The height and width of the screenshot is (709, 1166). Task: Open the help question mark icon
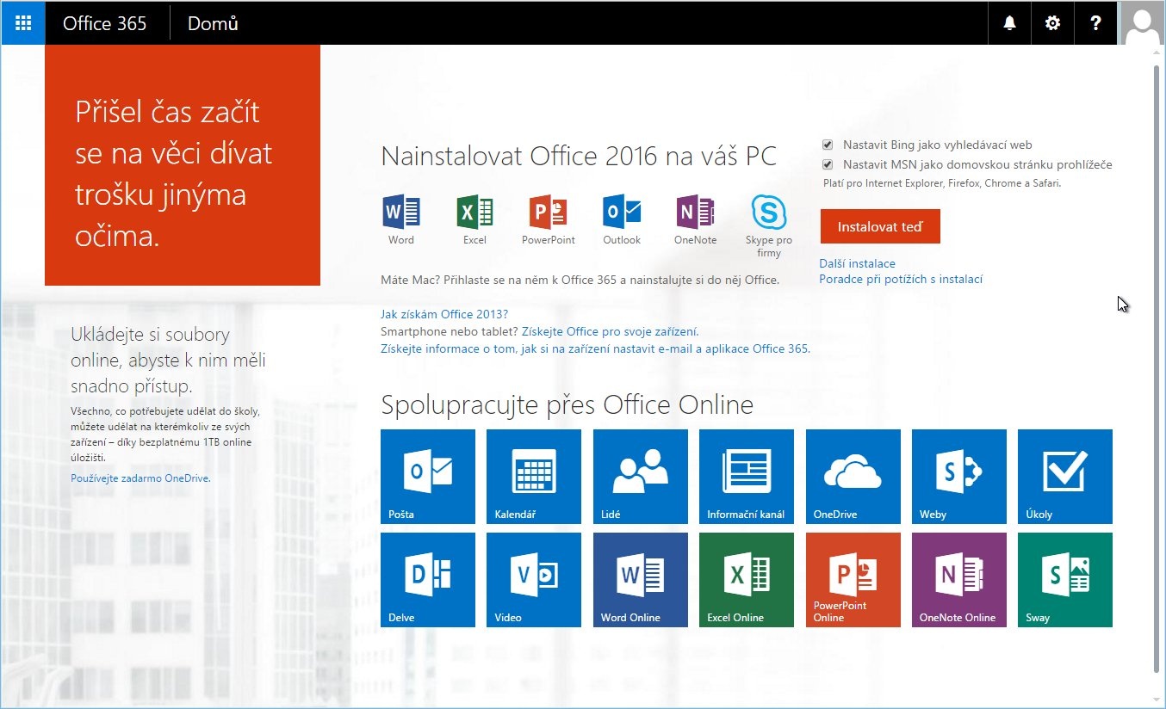[1095, 23]
